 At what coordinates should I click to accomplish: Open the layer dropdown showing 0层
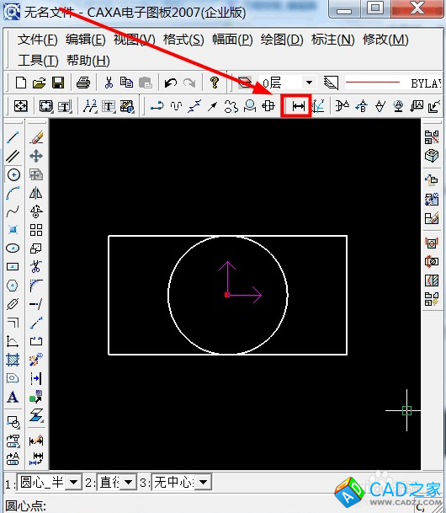tap(309, 83)
